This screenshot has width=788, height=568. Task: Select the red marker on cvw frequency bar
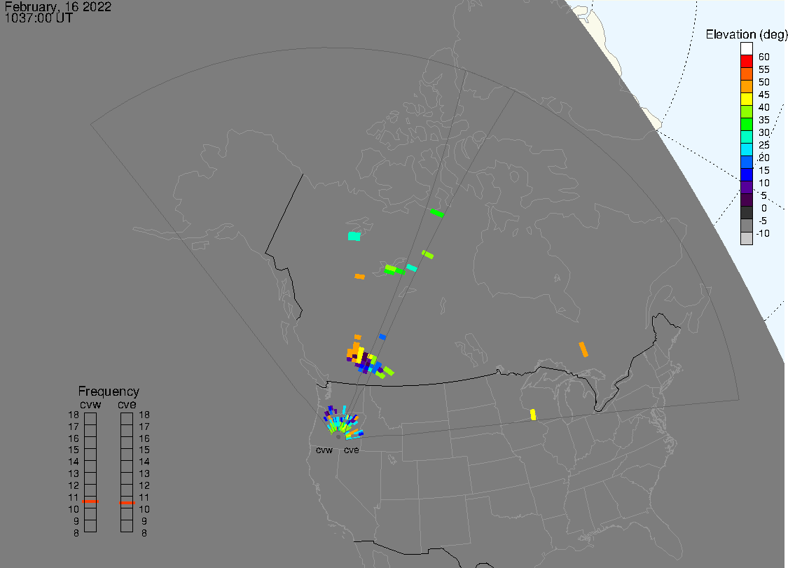click(90, 501)
